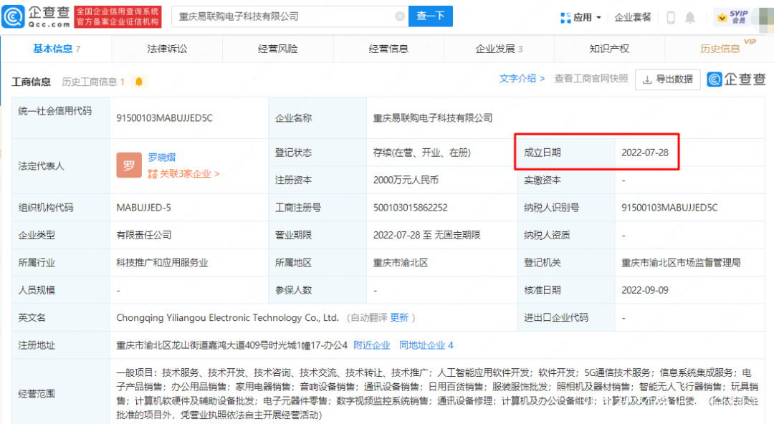Select 重庆市渝北区市场监督管理局 text
774x424 pixels.
(x=681, y=263)
